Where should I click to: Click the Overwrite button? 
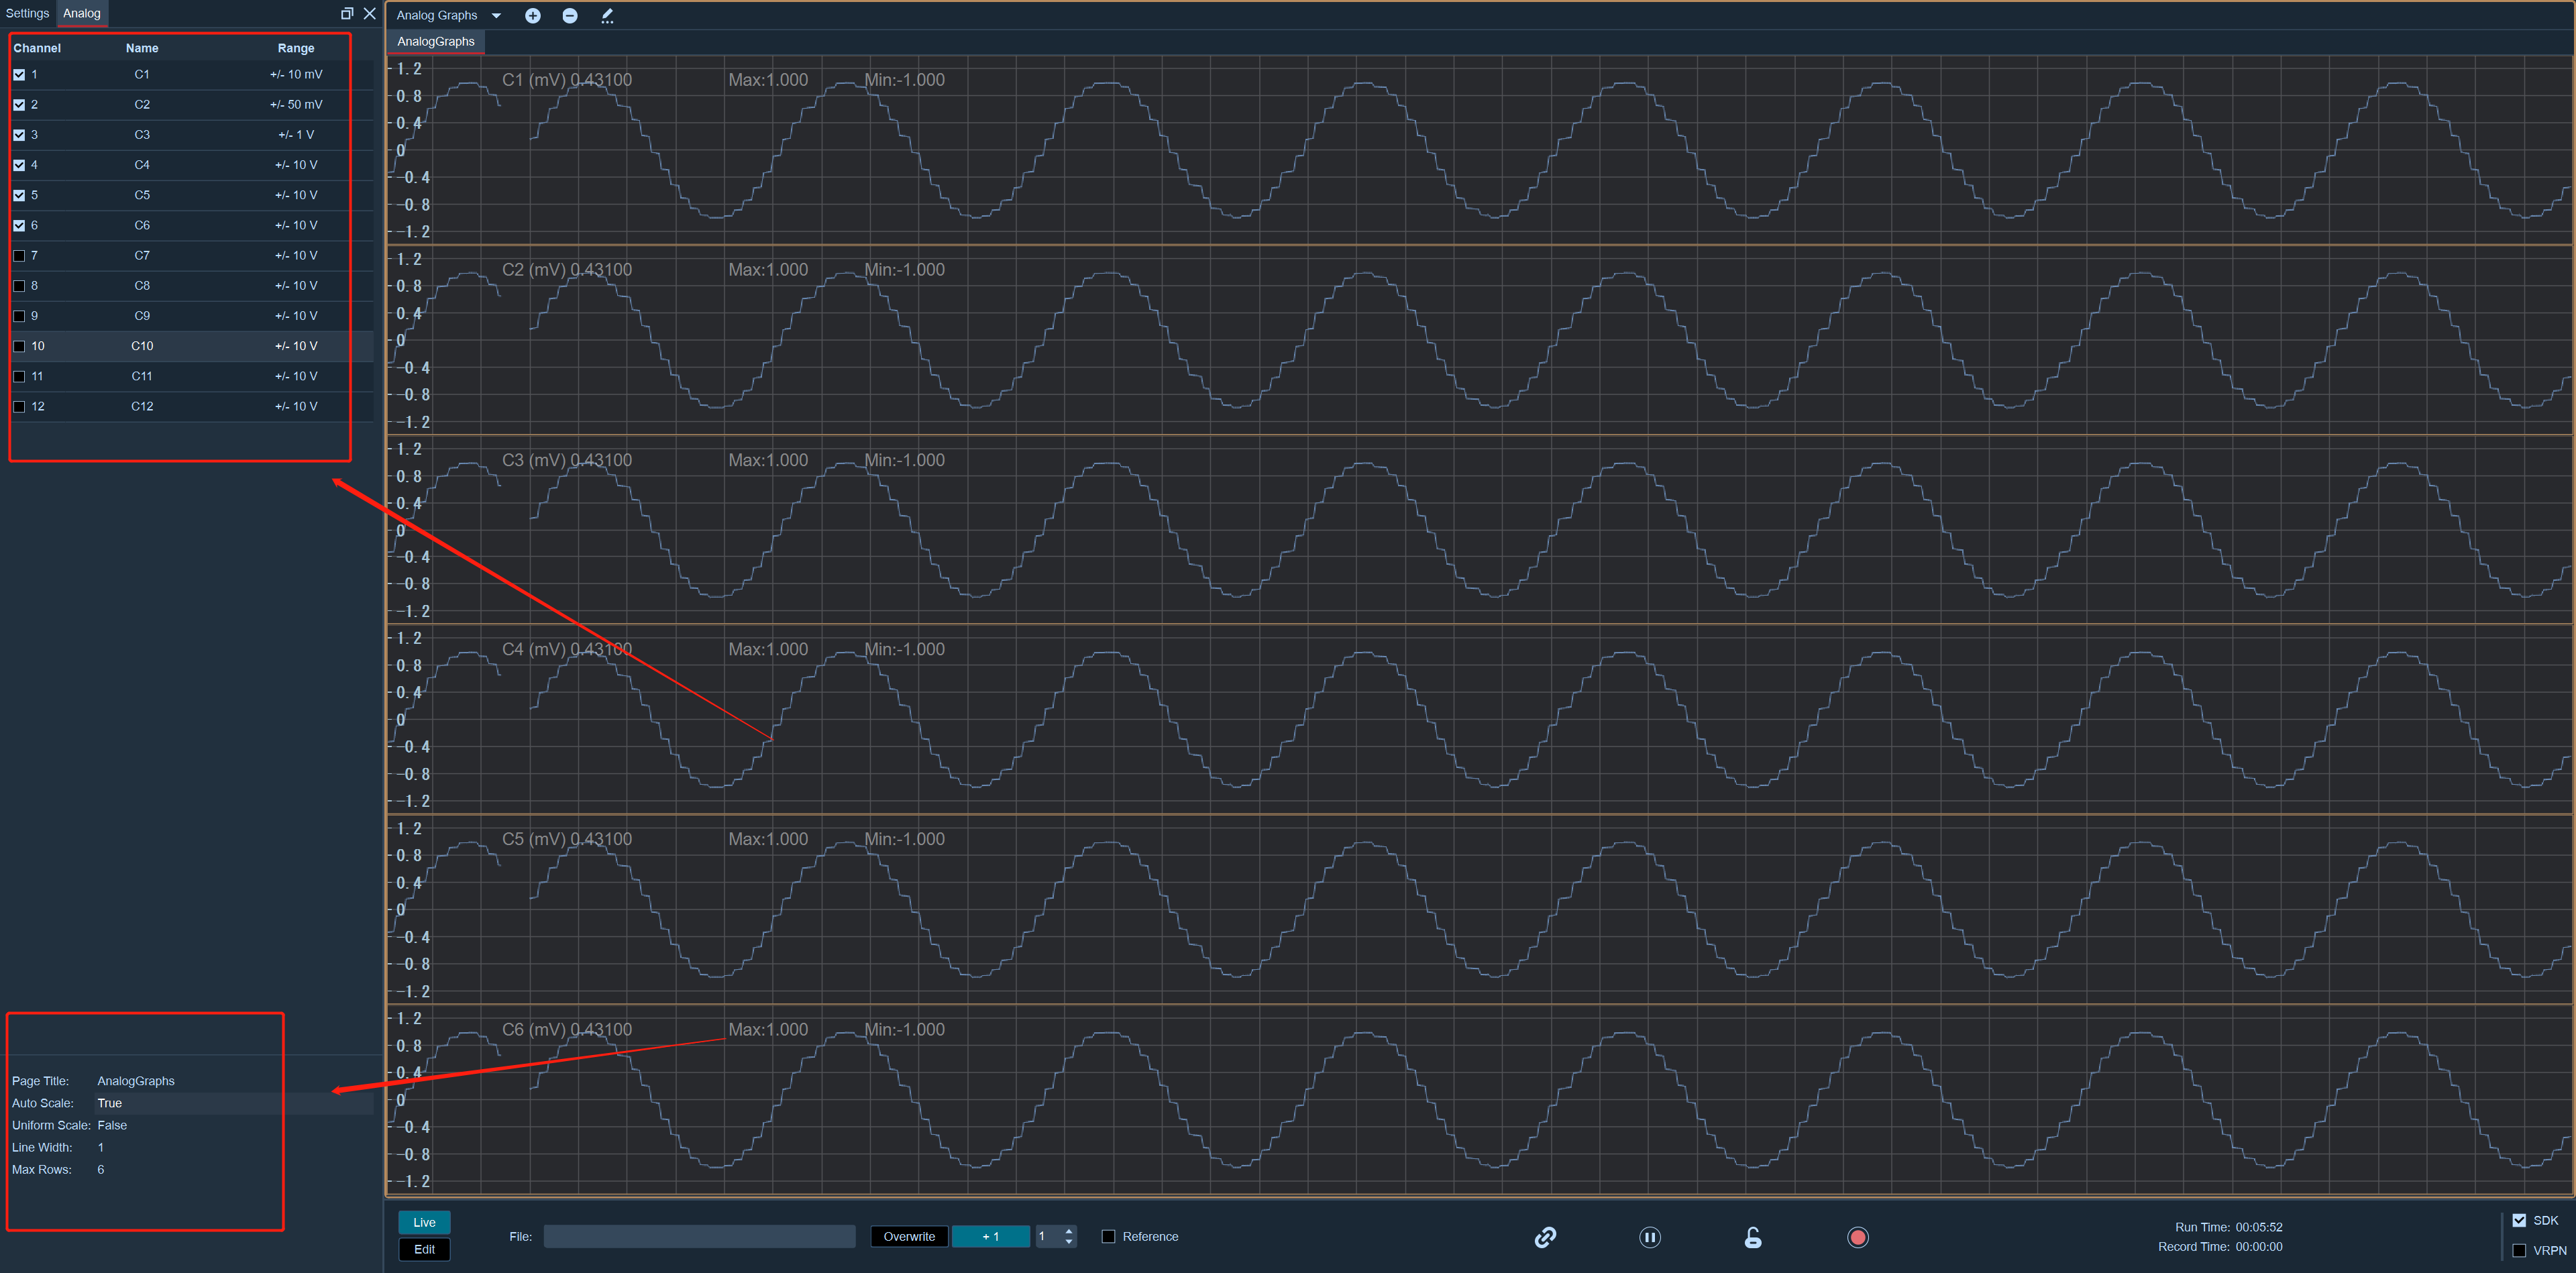(x=909, y=1236)
